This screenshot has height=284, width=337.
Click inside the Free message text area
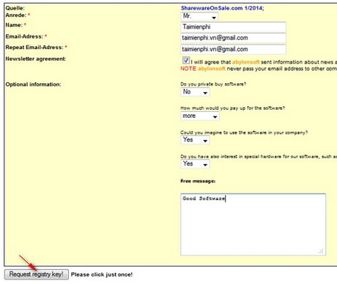click(x=253, y=225)
